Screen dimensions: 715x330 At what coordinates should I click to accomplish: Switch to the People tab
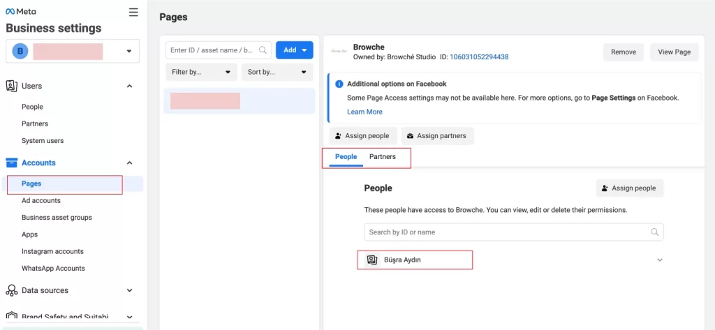[x=346, y=157]
